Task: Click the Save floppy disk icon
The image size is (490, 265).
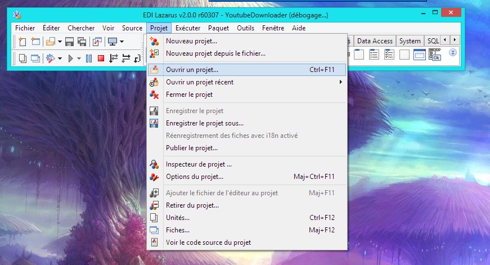Action: pyautogui.click(x=69, y=42)
